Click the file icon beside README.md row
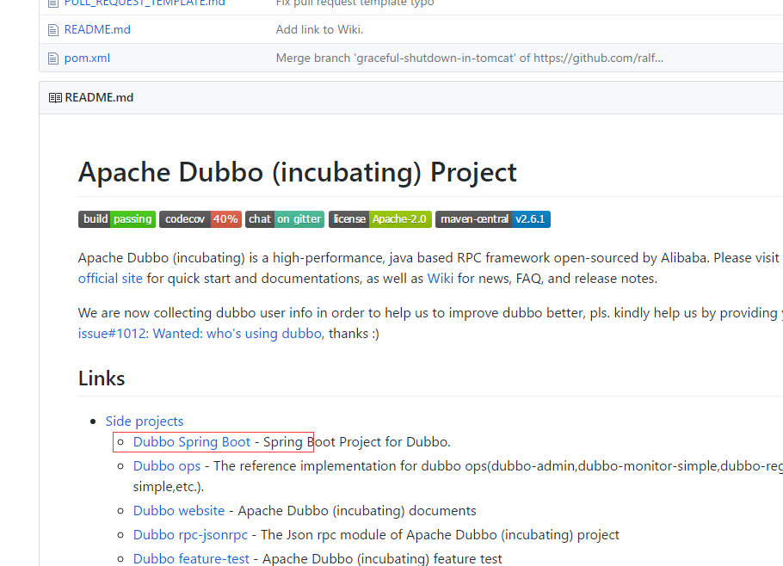The height and width of the screenshot is (566, 783). tap(53, 30)
